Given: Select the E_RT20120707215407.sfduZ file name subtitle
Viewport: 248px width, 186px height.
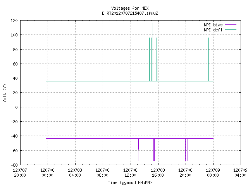Looking at the screenshot, I should point(130,13).
